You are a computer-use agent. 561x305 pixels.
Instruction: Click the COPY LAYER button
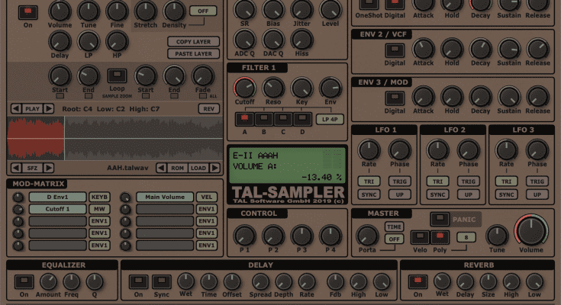pyautogui.click(x=193, y=42)
